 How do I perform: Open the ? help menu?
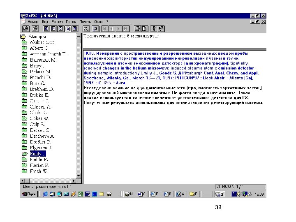tap(107, 22)
